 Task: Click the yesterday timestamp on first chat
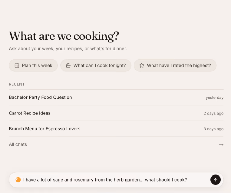click(x=215, y=98)
